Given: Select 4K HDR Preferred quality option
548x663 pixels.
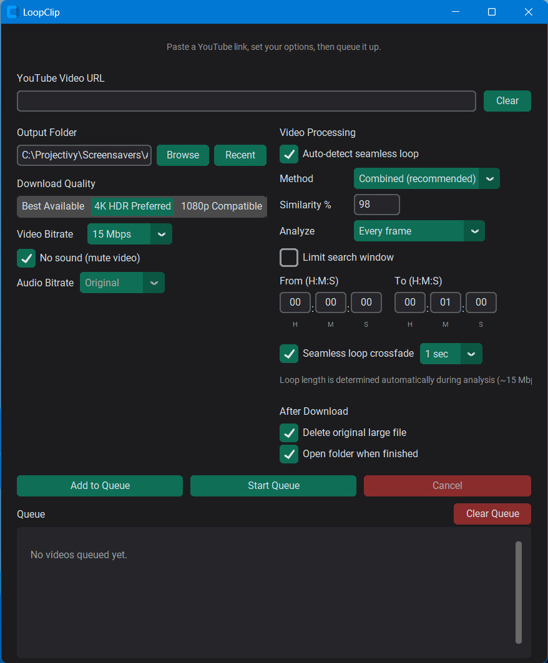Looking at the screenshot, I should coord(132,206).
